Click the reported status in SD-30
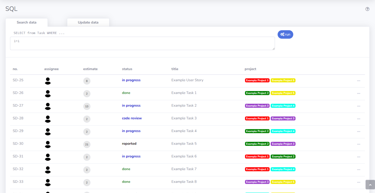Image resolution: width=375 pixels, height=193 pixels. (x=129, y=144)
